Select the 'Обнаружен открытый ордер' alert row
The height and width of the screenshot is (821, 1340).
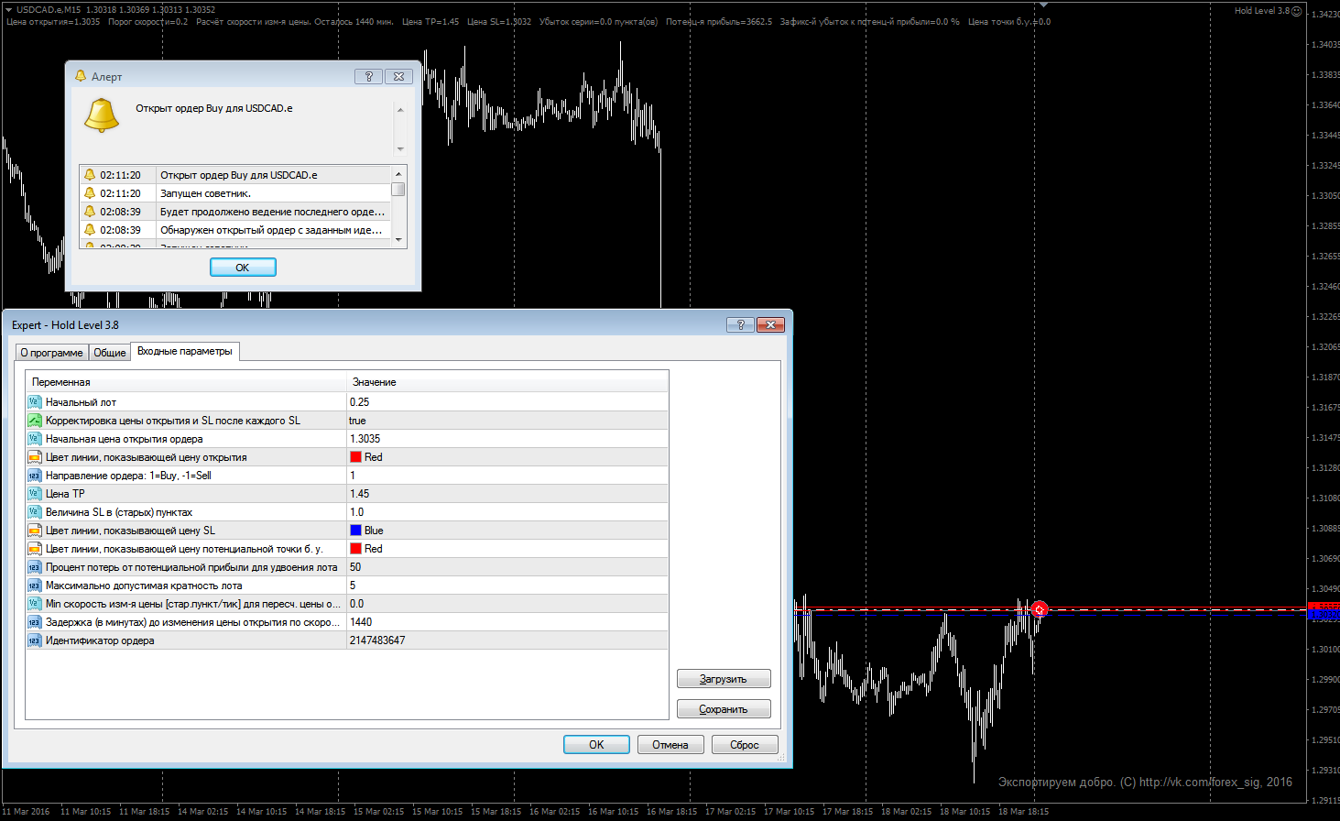235,229
